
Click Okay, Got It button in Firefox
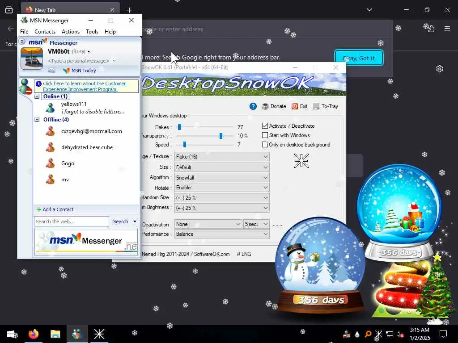tap(359, 58)
